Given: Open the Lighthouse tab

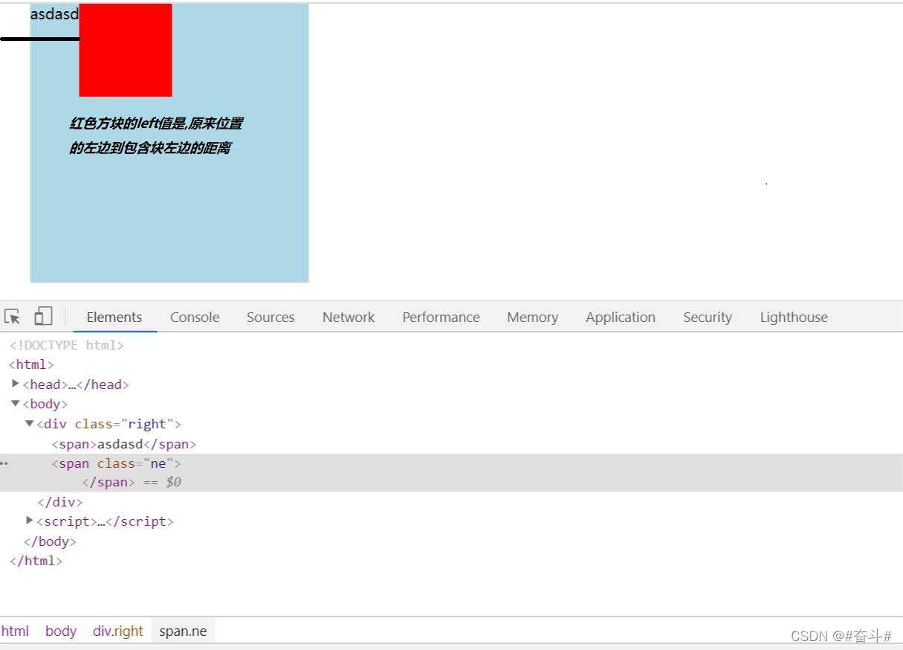Looking at the screenshot, I should tap(794, 318).
